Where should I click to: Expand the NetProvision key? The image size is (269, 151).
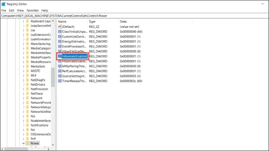23,89
